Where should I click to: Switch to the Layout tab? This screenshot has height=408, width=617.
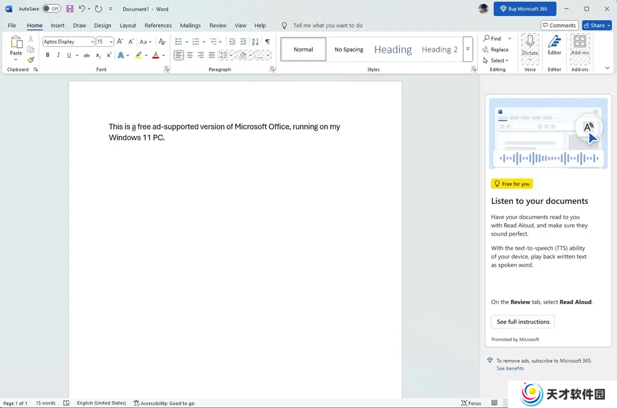click(x=128, y=26)
